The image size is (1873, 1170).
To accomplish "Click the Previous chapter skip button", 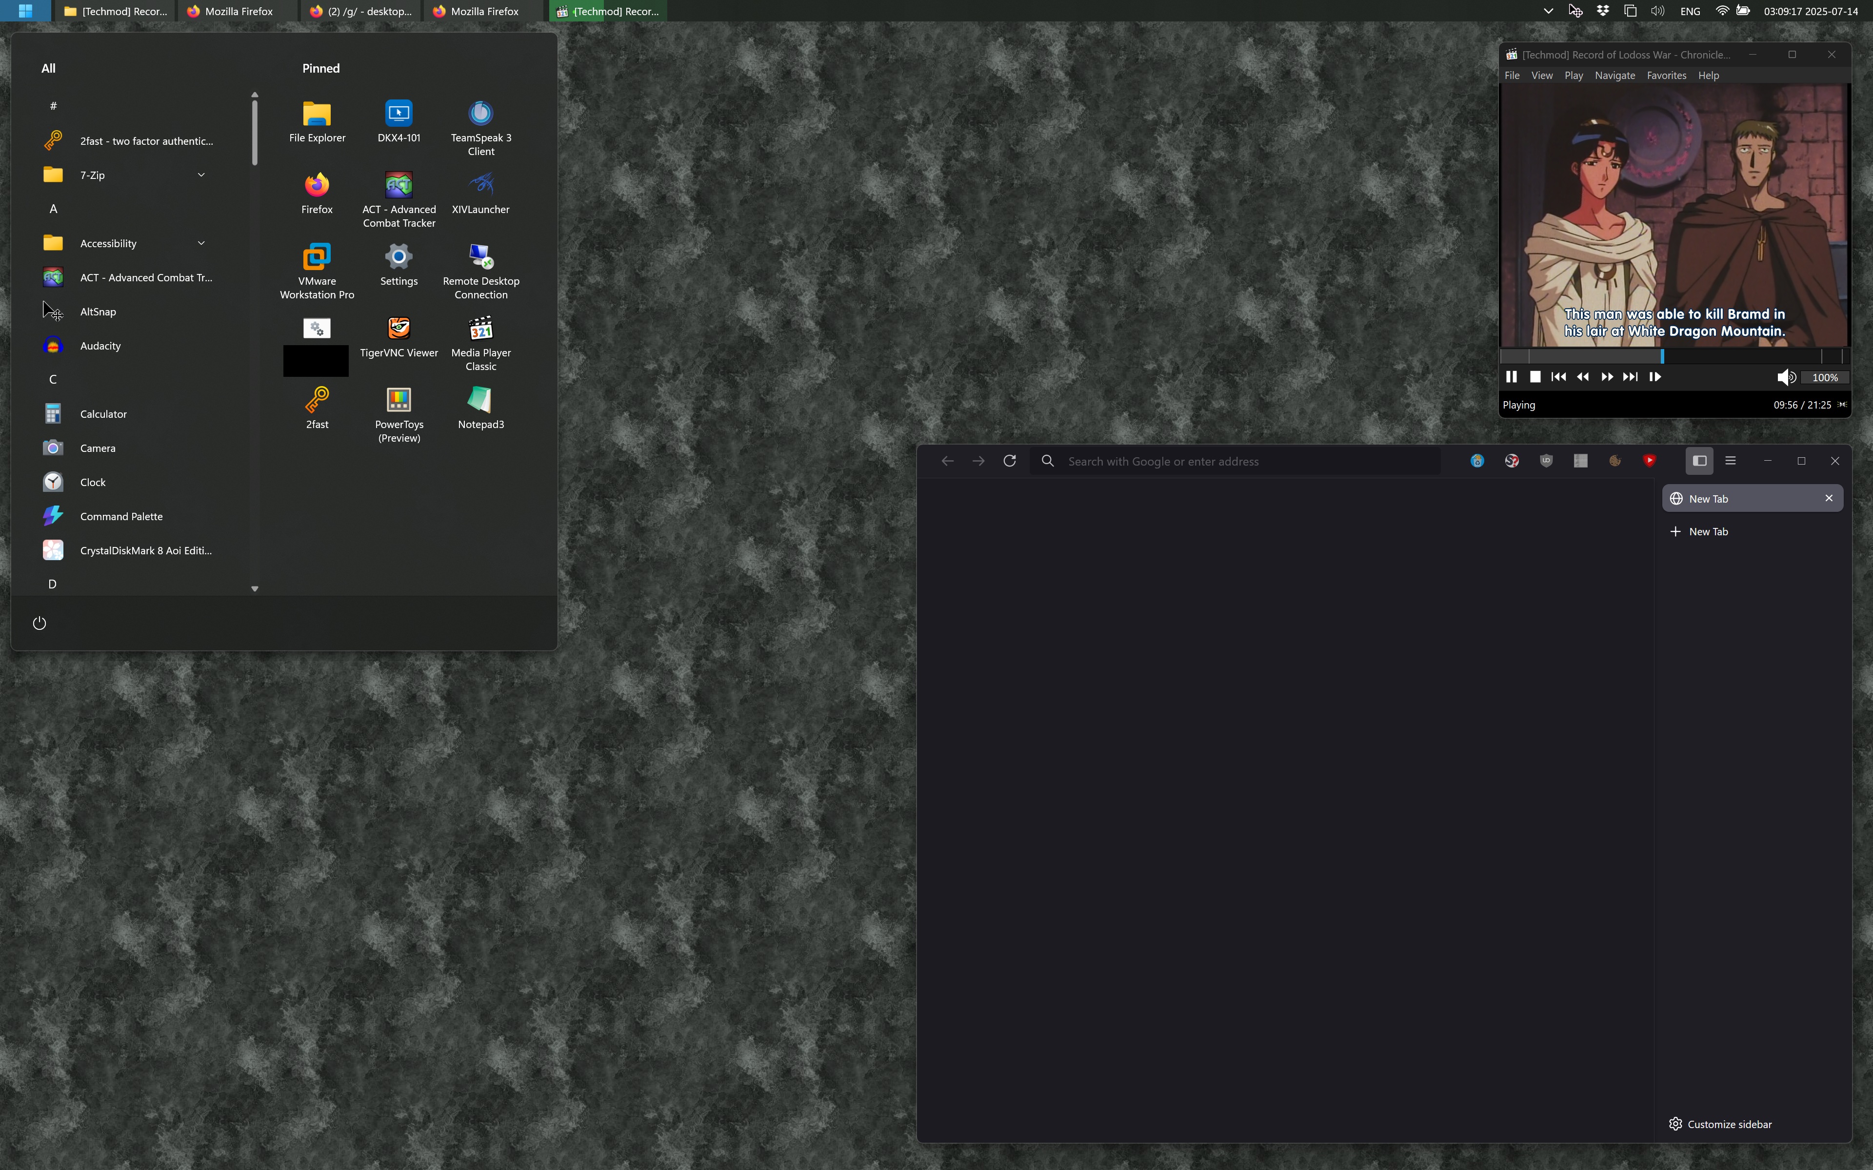I will pyautogui.click(x=1559, y=377).
